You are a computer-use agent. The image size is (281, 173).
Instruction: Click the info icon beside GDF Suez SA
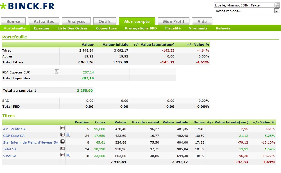click(x=68, y=135)
